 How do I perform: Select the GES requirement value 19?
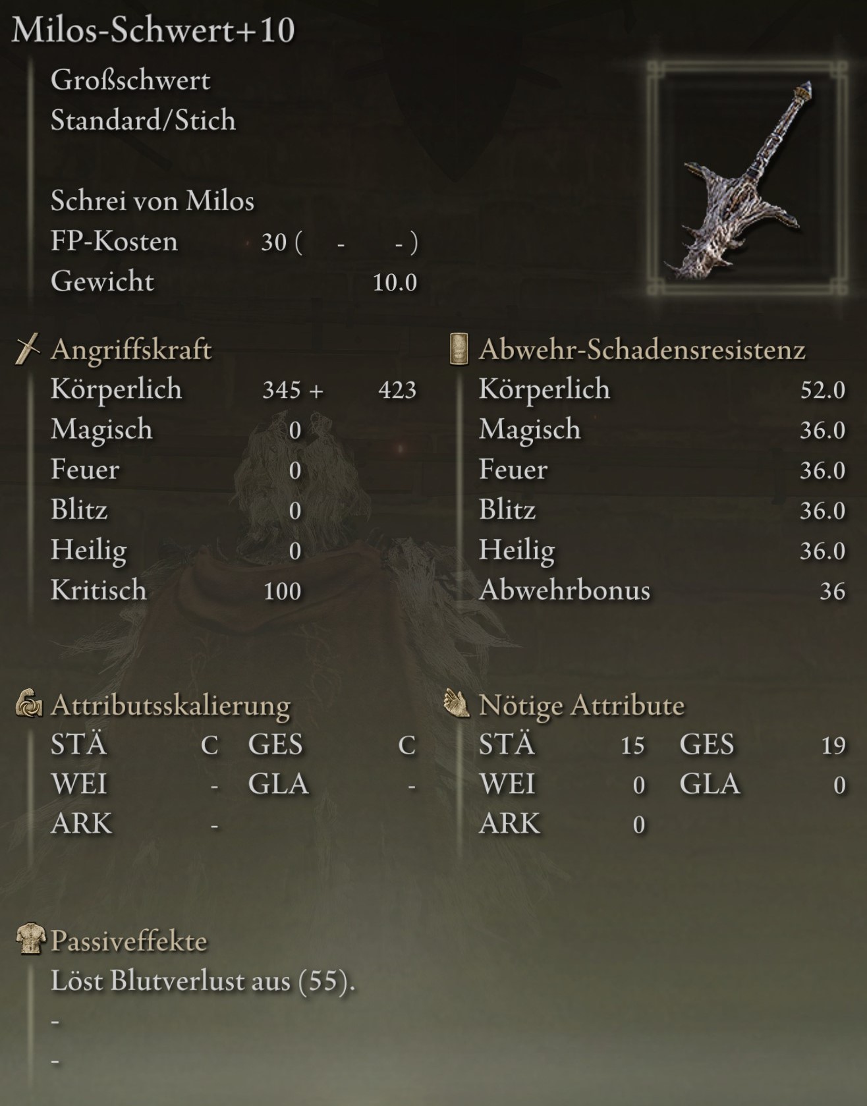click(x=833, y=745)
